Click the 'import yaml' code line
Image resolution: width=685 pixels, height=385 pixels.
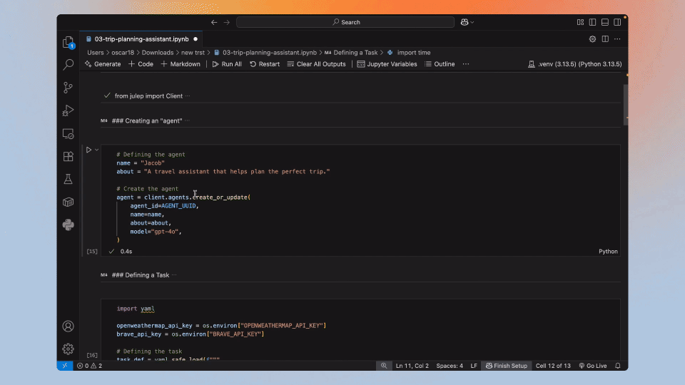click(x=136, y=309)
